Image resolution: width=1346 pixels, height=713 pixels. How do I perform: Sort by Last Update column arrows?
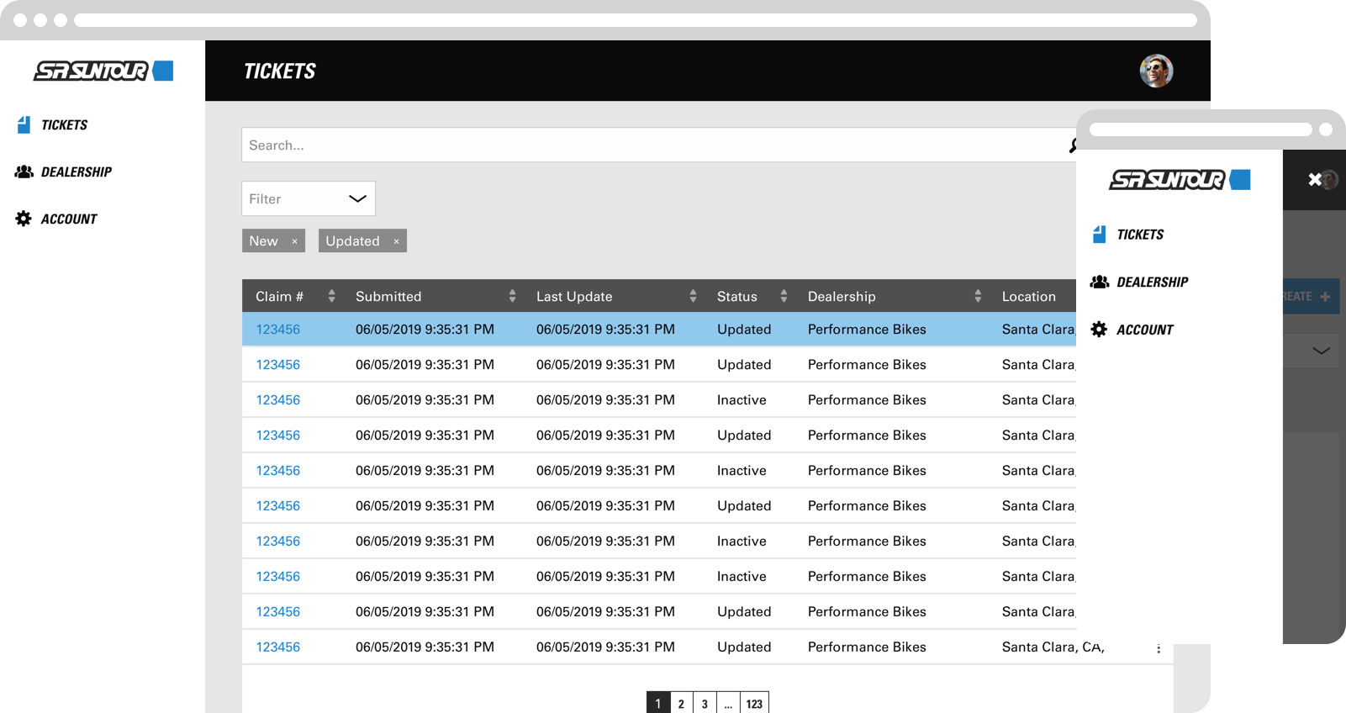693,296
